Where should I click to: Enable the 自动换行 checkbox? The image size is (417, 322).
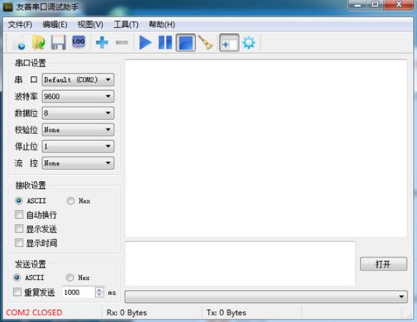19,215
